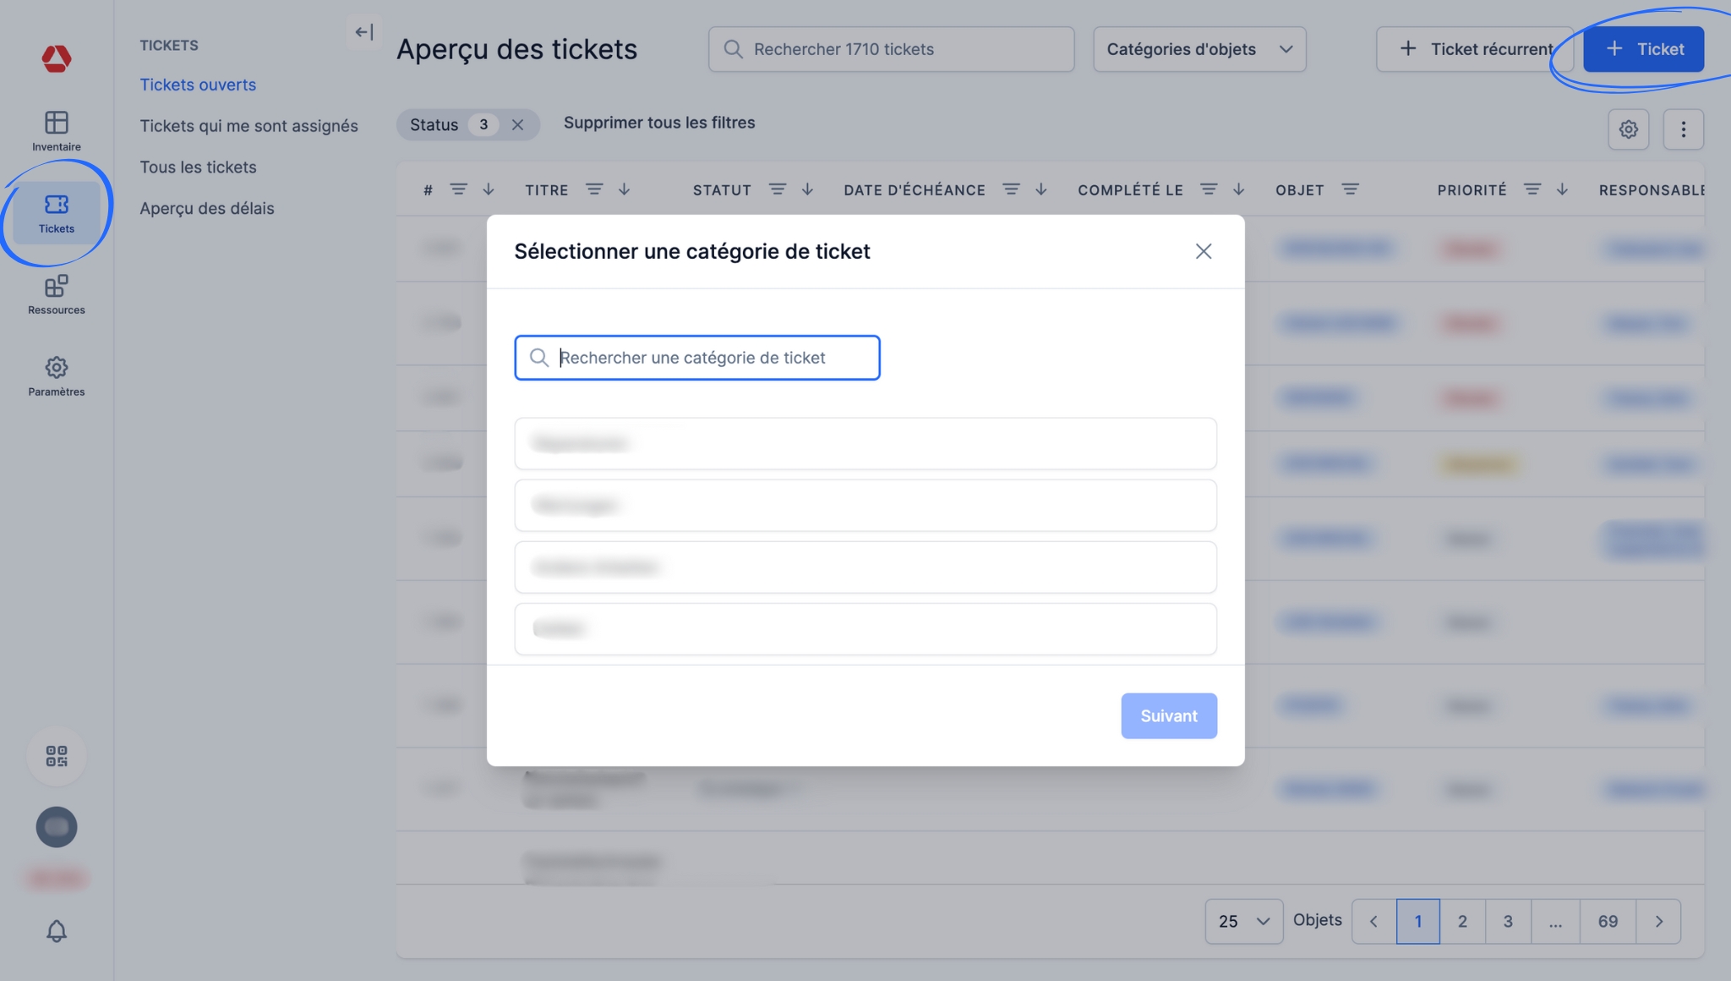Open the Ressources section icon

point(56,294)
